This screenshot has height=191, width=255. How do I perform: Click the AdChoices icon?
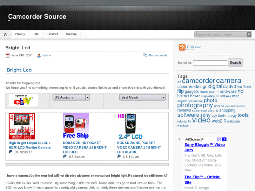point(202,139)
